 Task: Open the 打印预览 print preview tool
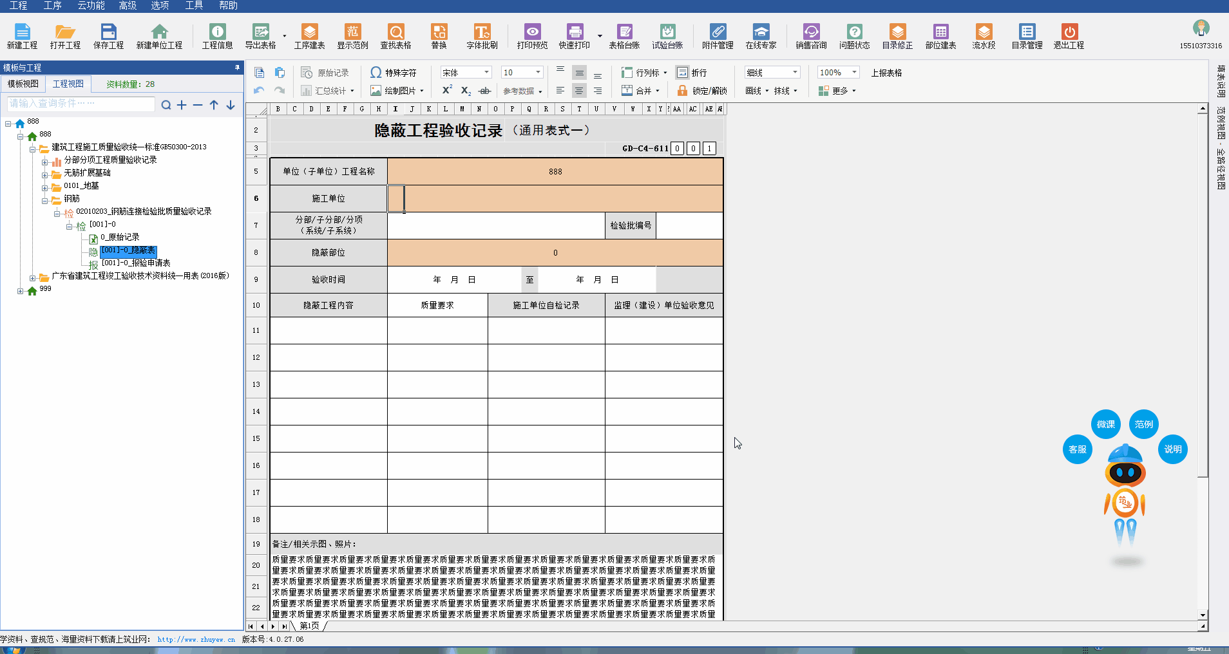click(532, 36)
